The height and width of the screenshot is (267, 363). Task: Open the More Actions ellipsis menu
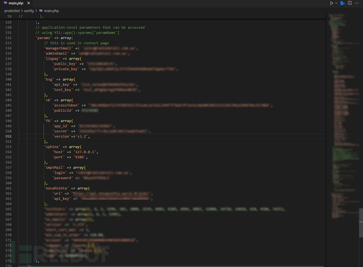(358, 3)
